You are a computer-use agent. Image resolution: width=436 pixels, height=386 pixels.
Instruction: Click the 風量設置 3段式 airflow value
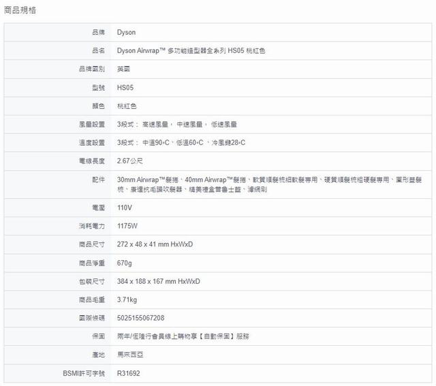[x=177, y=125]
